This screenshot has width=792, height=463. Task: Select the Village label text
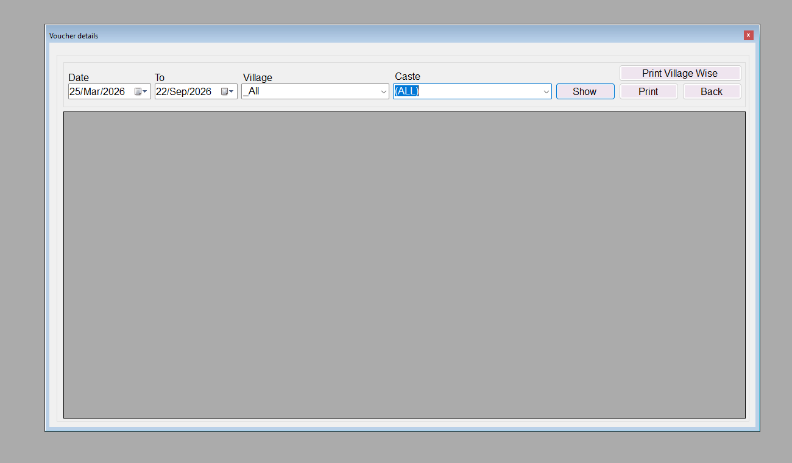pos(258,77)
